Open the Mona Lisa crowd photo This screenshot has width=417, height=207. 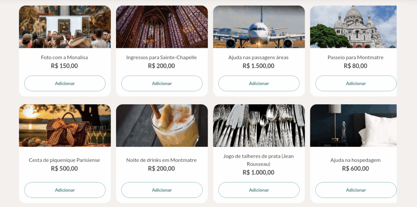tap(65, 27)
